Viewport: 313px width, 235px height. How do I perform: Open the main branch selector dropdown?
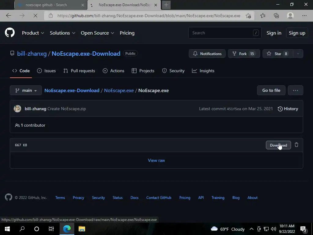[26, 90]
